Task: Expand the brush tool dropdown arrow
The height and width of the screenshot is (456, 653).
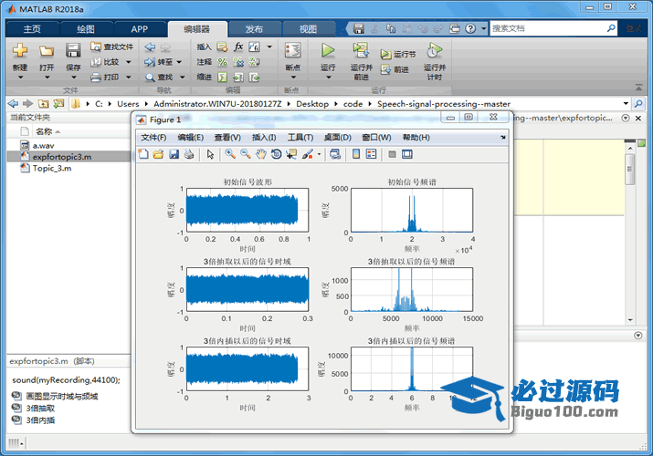Action: click(319, 154)
